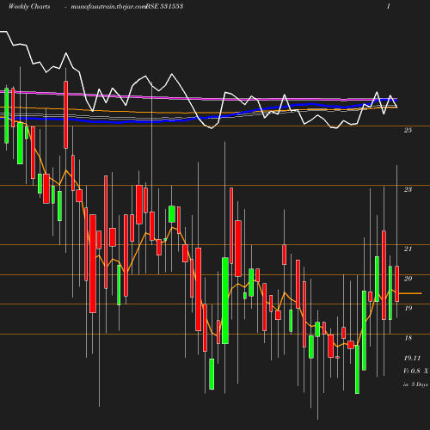The height and width of the screenshot is (430, 430).
Task: Click the "in 5 Days" text
Action: click(x=415, y=384)
